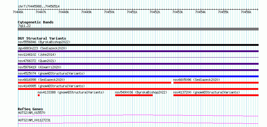Image resolution: width=267 pixels, height=127 pixels.
Task: Open the DGV Structural Variants track heading
Action: pos(42,38)
